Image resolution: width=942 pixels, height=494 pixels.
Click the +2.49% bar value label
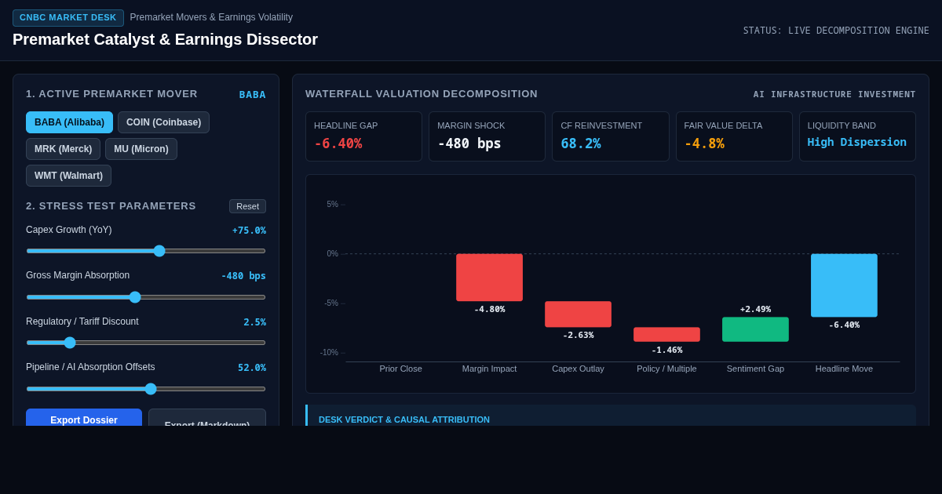pyautogui.click(x=755, y=310)
